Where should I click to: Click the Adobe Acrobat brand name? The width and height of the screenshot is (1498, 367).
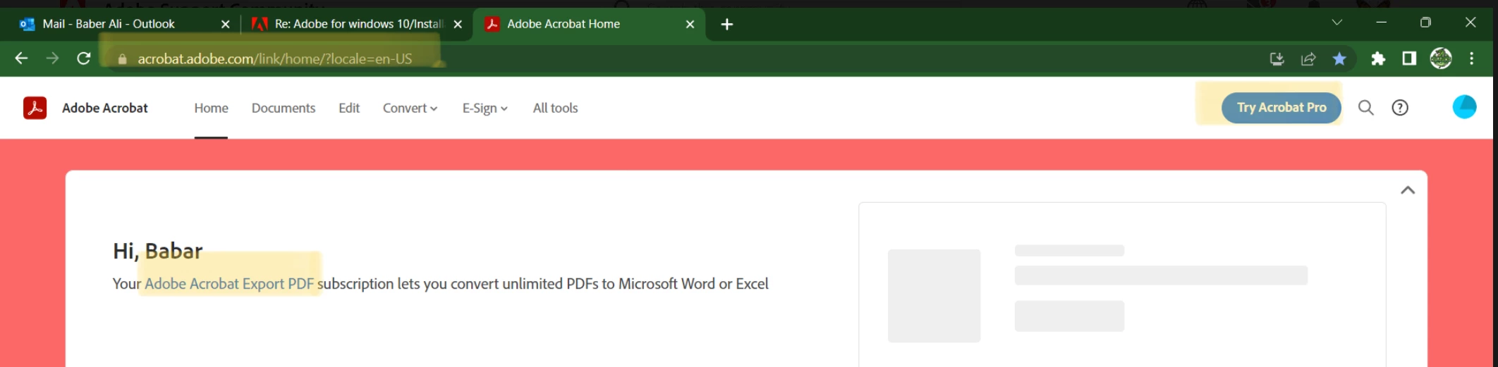coord(105,108)
